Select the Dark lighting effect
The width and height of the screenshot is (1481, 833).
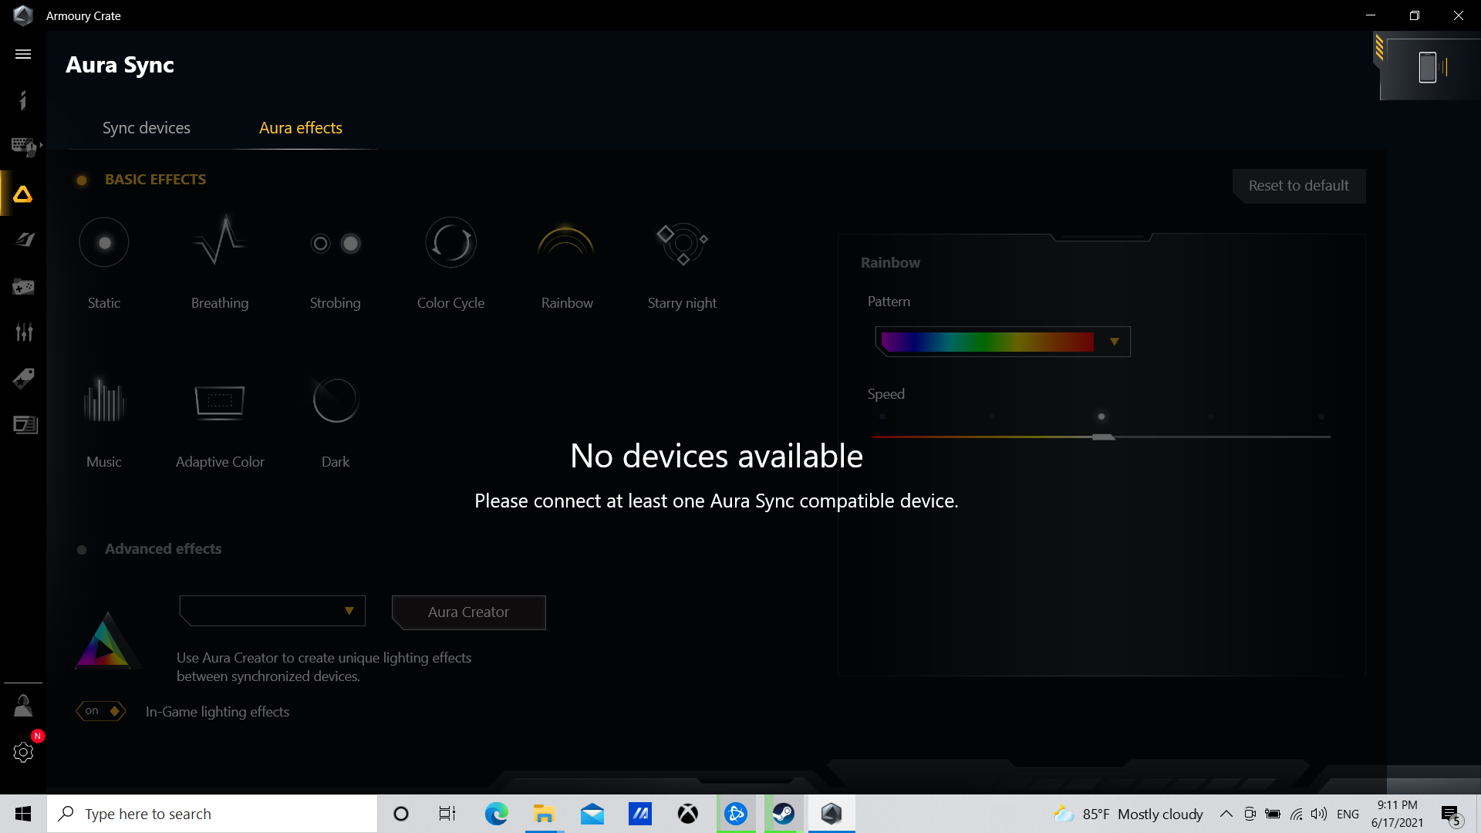tap(336, 423)
